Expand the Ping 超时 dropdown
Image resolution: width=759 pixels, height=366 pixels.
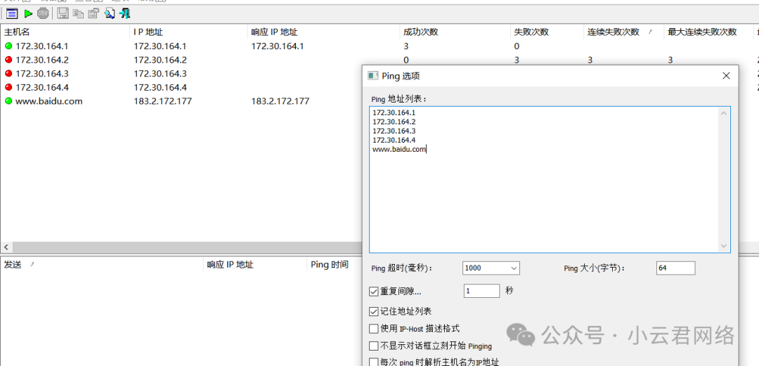point(513,268)
